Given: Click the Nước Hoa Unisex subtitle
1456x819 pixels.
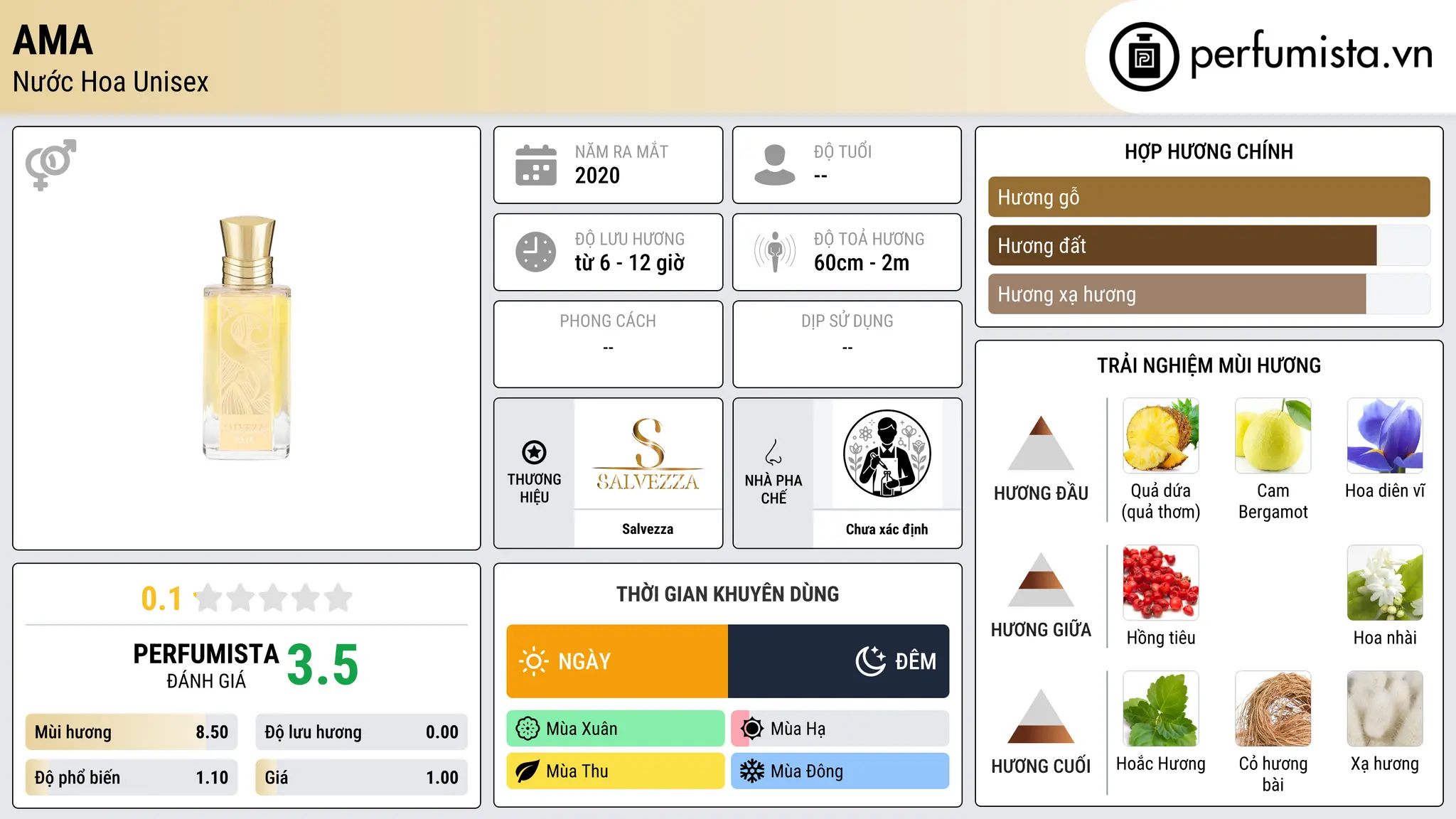Looking at the screenshot, I should pos(111,82).
